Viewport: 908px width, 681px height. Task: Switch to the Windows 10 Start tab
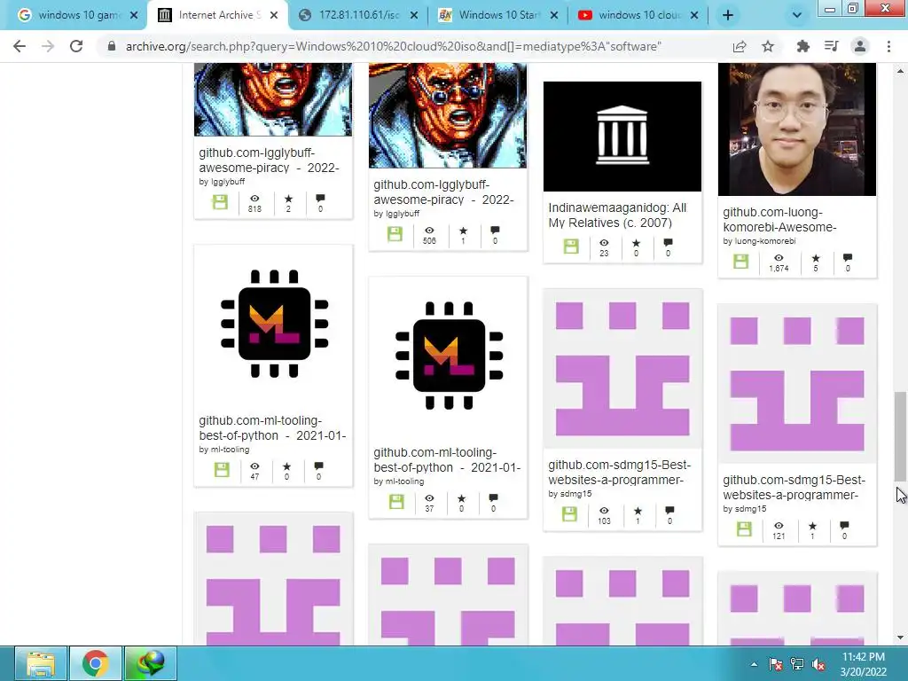(498, 15)
